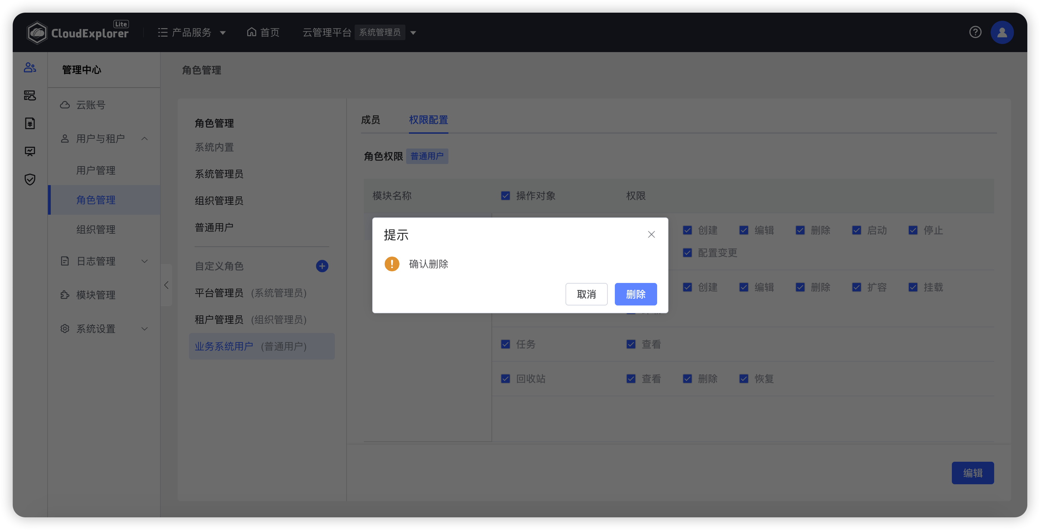The height and width of the screenshot is (530, 1040).
Task: Toggle the 配置变更 permission checkbox
Action: pos(687,253)
